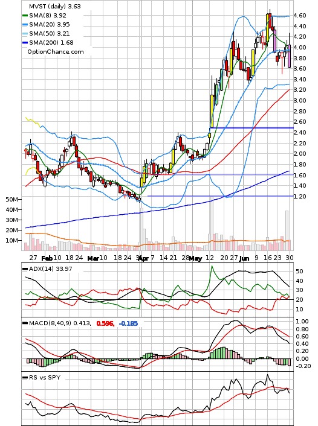Click the blue -0.185 MACD histogram value
The width and height of the screenshot is (318, 426).
128,323
